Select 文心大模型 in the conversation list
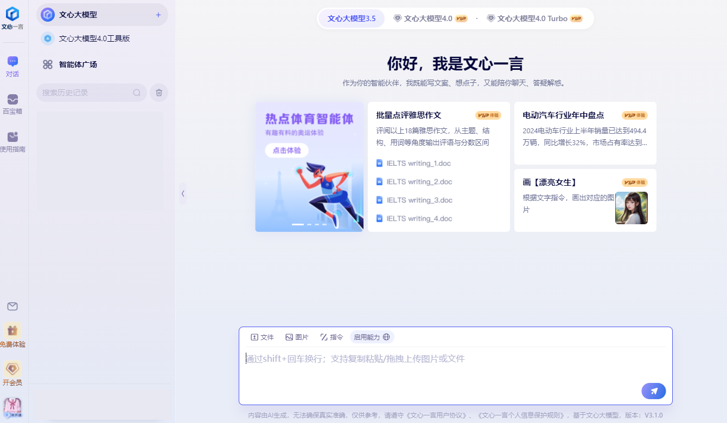The image size is (727, 423). coord(102,15)
